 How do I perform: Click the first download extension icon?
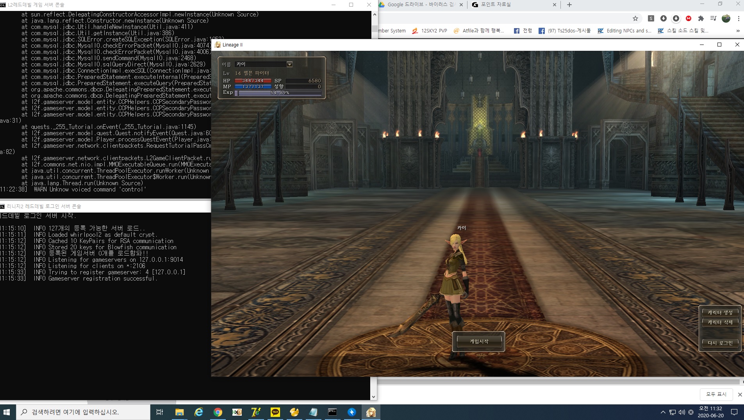[x=664, y=18]
